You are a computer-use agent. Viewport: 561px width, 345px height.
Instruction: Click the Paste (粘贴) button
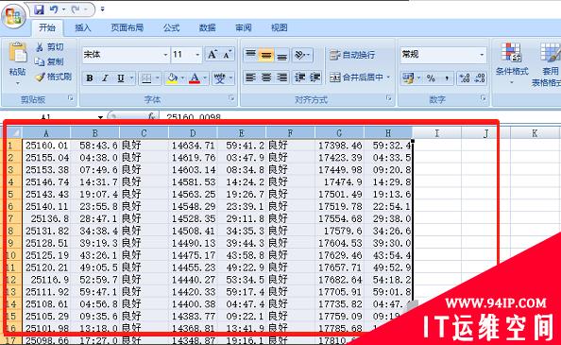pyautogui.click(x=17, y=62)
